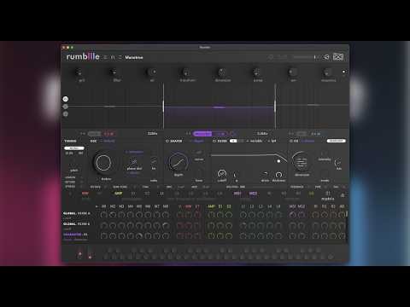
Task: Open the lpf filter type dropdown
Action: 272,141
